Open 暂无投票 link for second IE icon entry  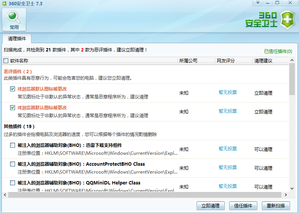228,111
